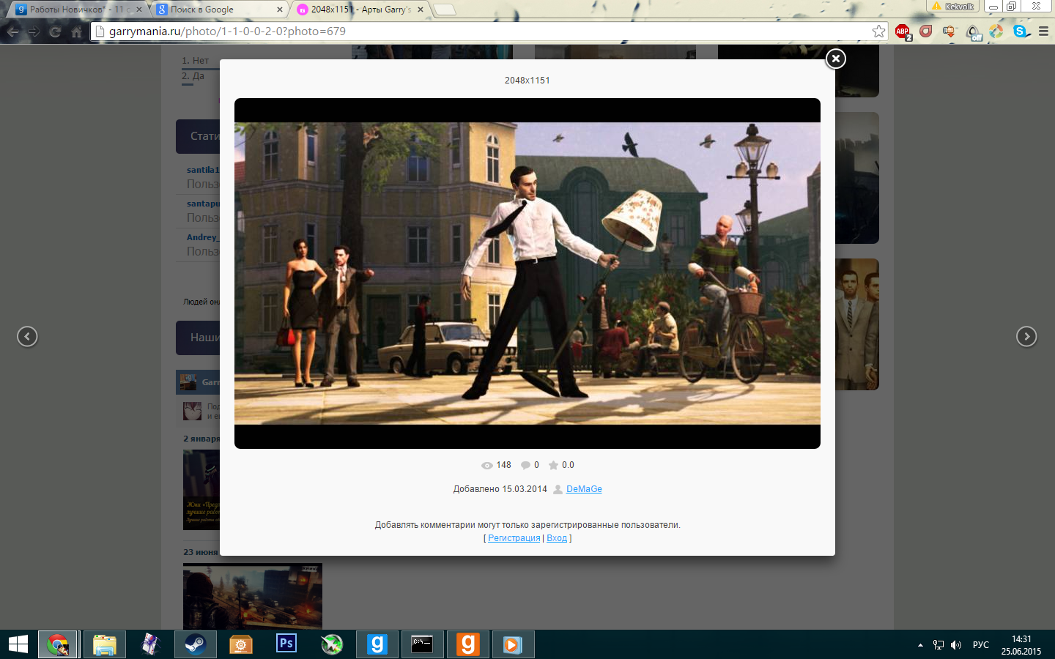Screen dimensions: 1055x659
Task: Reload the page
Action: click(55, 31)
